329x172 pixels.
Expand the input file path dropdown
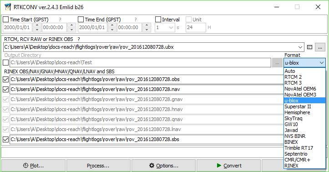pyautogui.click(x=300, y=47)
